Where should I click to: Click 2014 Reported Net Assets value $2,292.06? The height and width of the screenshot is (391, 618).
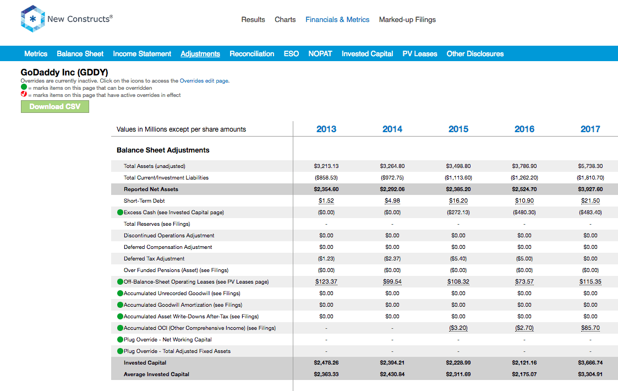point(392,189)
